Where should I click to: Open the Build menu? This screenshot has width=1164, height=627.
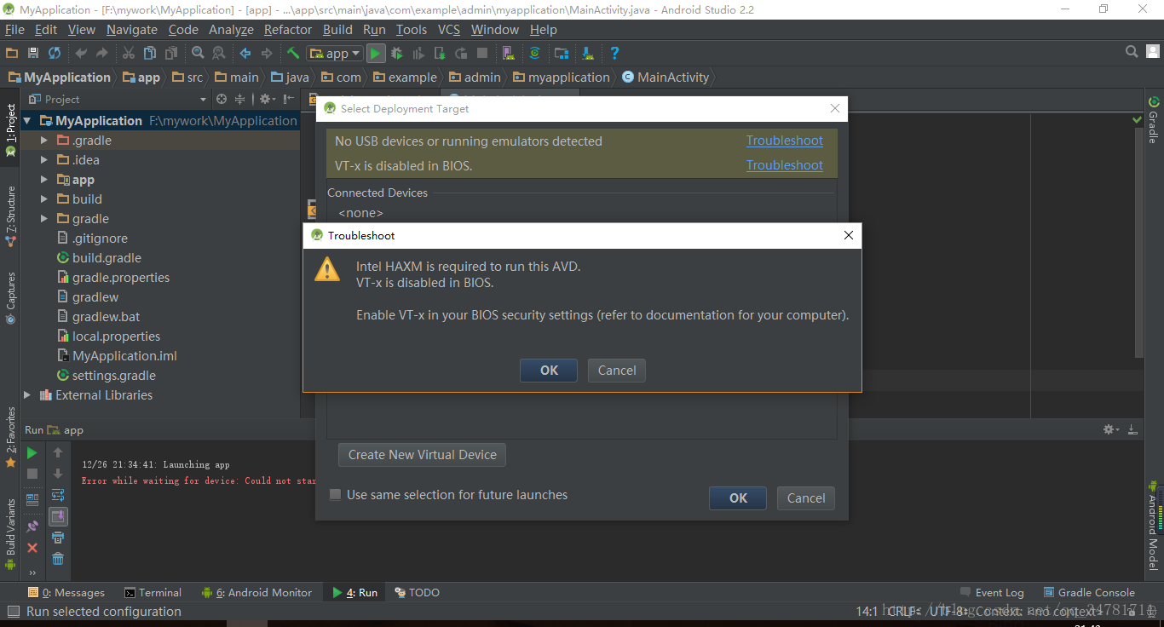coord(337,30)
